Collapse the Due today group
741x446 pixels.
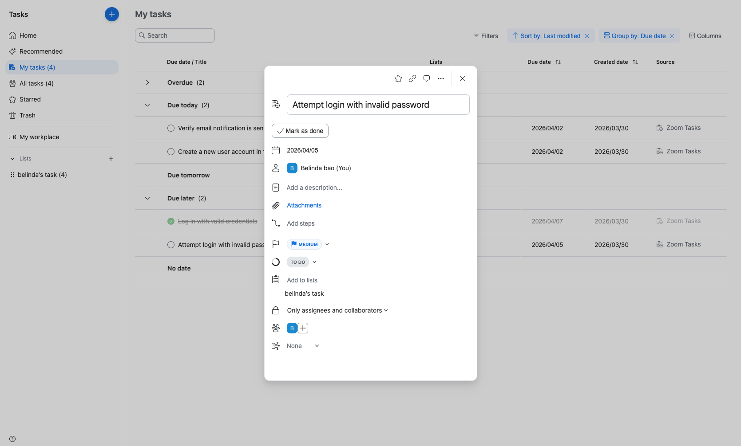(x=147, y=105)
